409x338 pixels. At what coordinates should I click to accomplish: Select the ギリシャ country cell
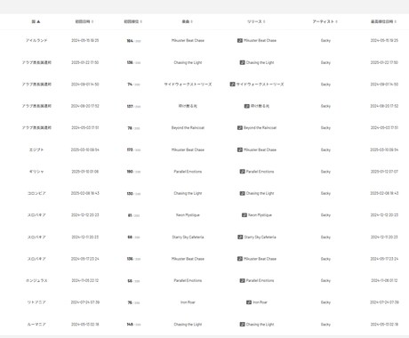coord(36,172)
